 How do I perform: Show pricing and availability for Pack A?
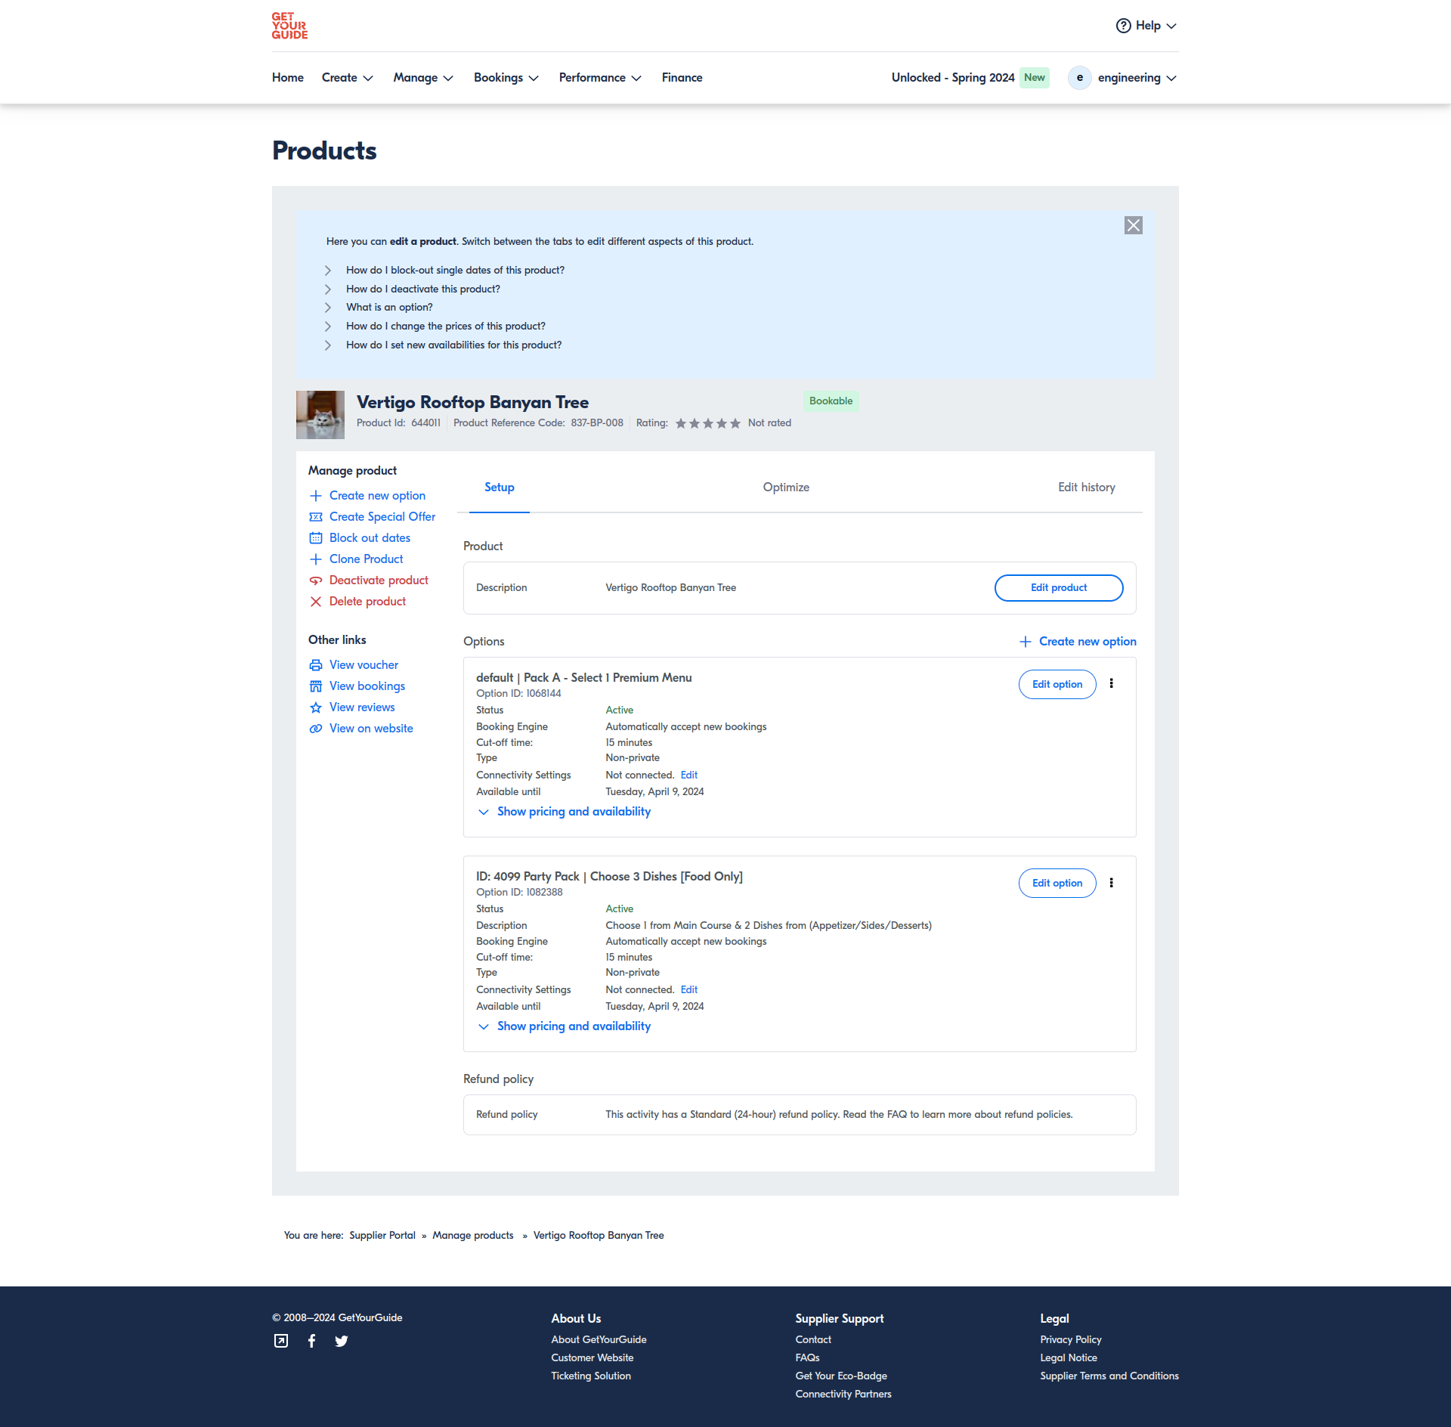(x=573, y=812)
